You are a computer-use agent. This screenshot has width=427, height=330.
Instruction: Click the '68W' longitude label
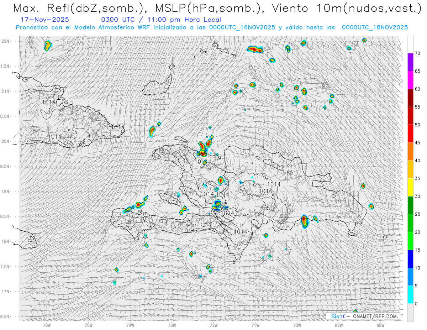tap(380, 325)
